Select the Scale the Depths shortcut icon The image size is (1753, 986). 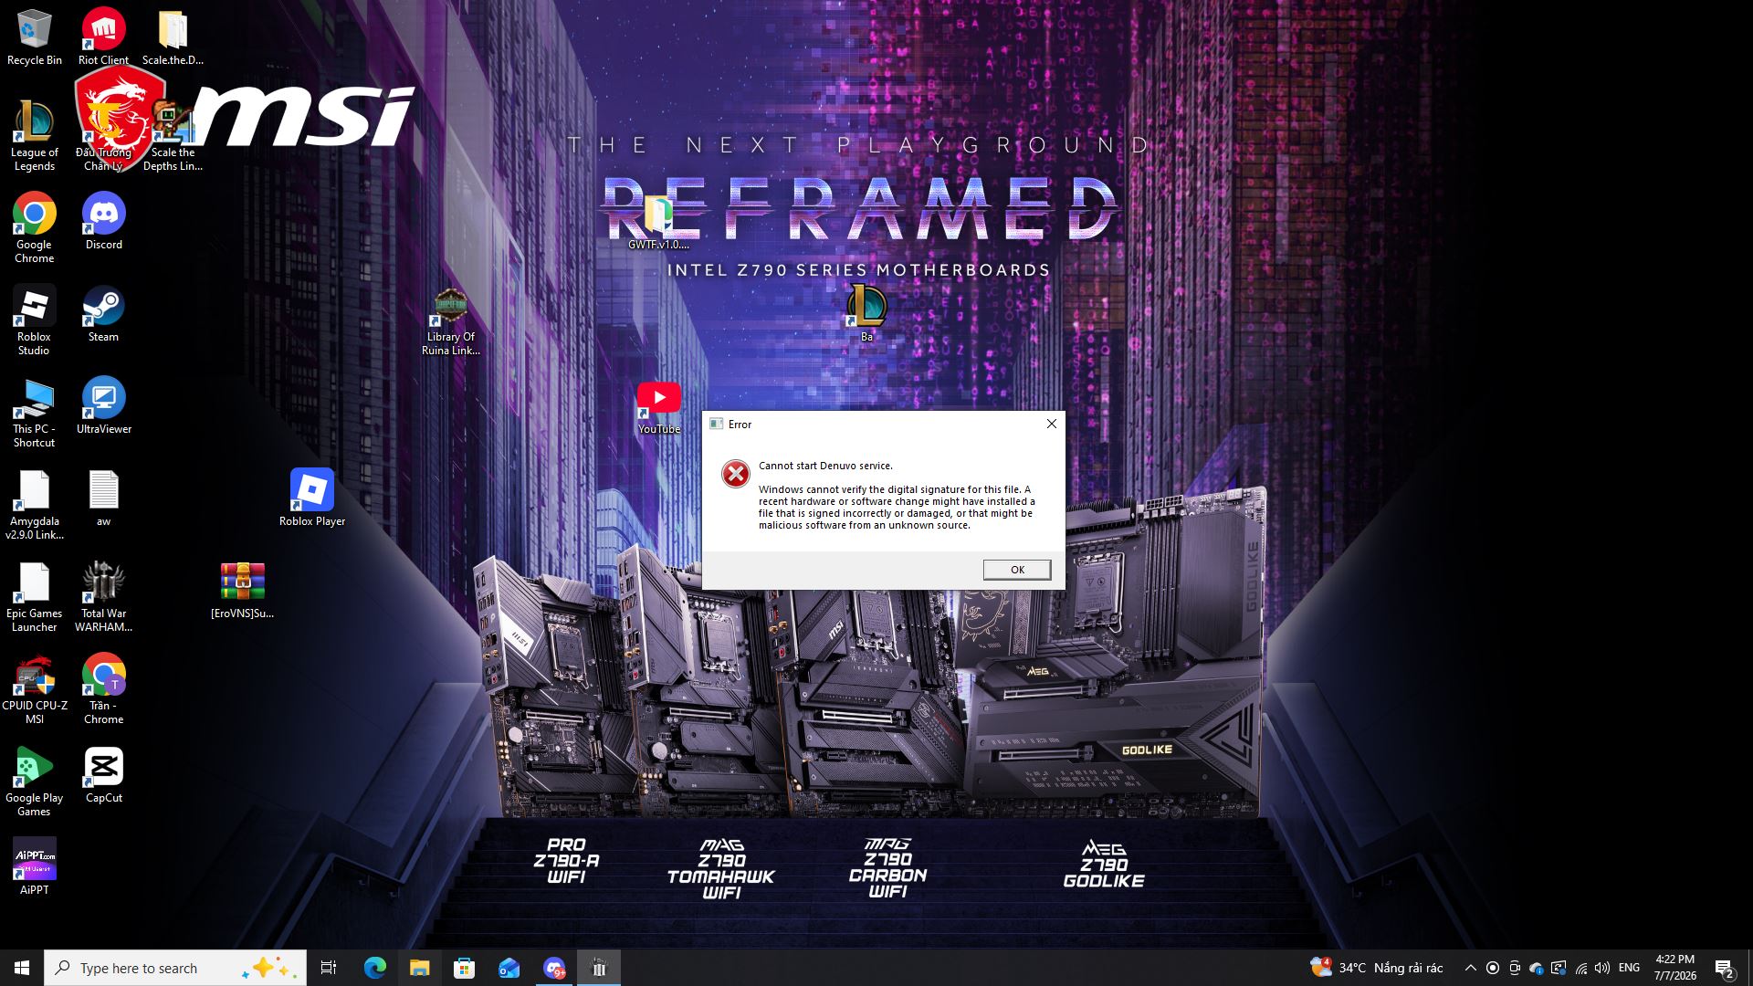coord(173,136)
